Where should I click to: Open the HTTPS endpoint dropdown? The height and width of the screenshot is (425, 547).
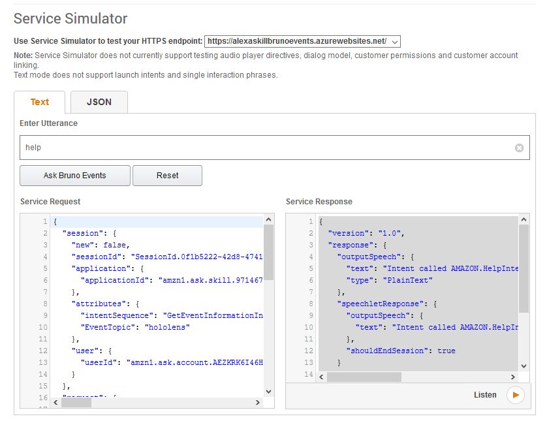(x=302, y=41)
